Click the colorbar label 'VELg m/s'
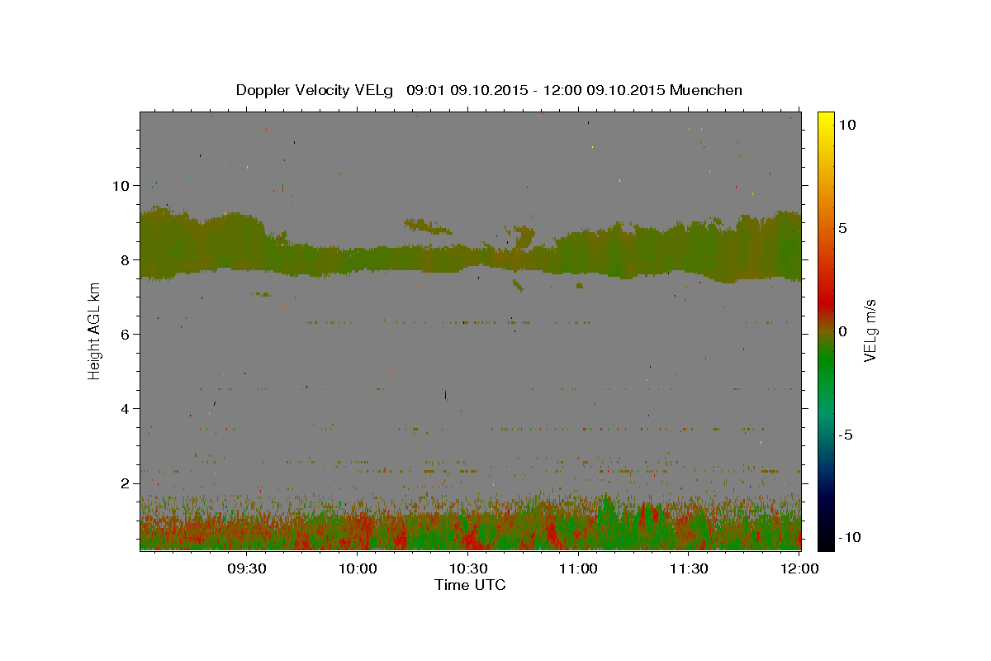Image resolution: width=991 pixels, height=661 pixels. click(x=870, y=331)
